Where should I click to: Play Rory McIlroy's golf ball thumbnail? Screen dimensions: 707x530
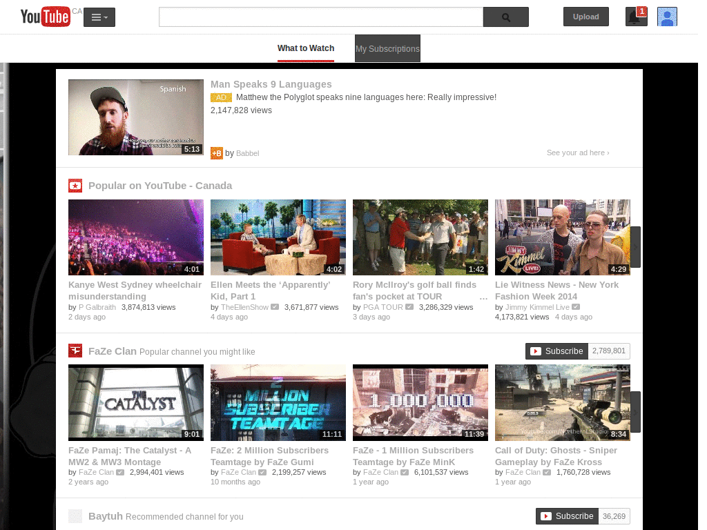click(x=420, y=237)
